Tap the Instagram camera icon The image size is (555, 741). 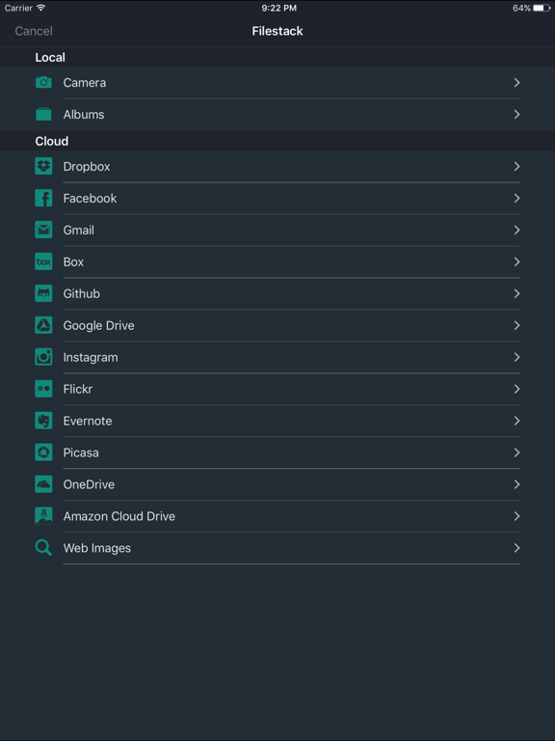(43, 357)
